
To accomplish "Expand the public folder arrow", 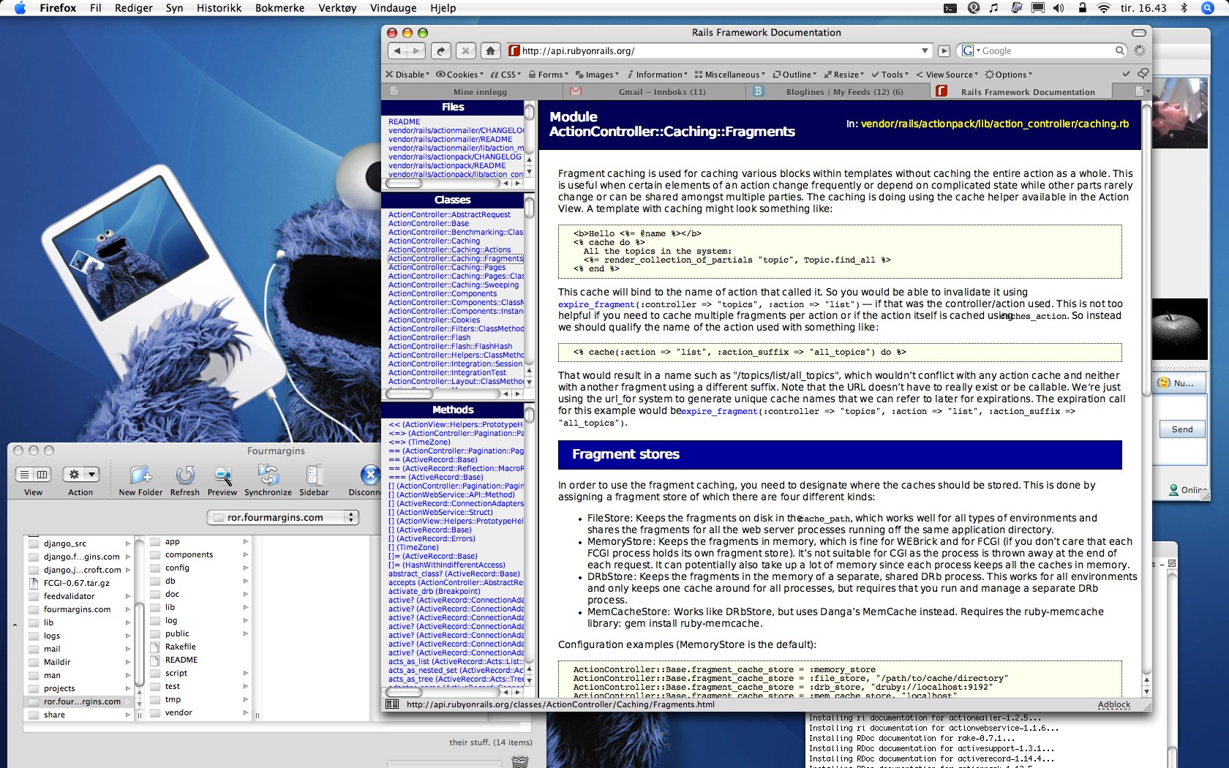I will coord(246,633).
